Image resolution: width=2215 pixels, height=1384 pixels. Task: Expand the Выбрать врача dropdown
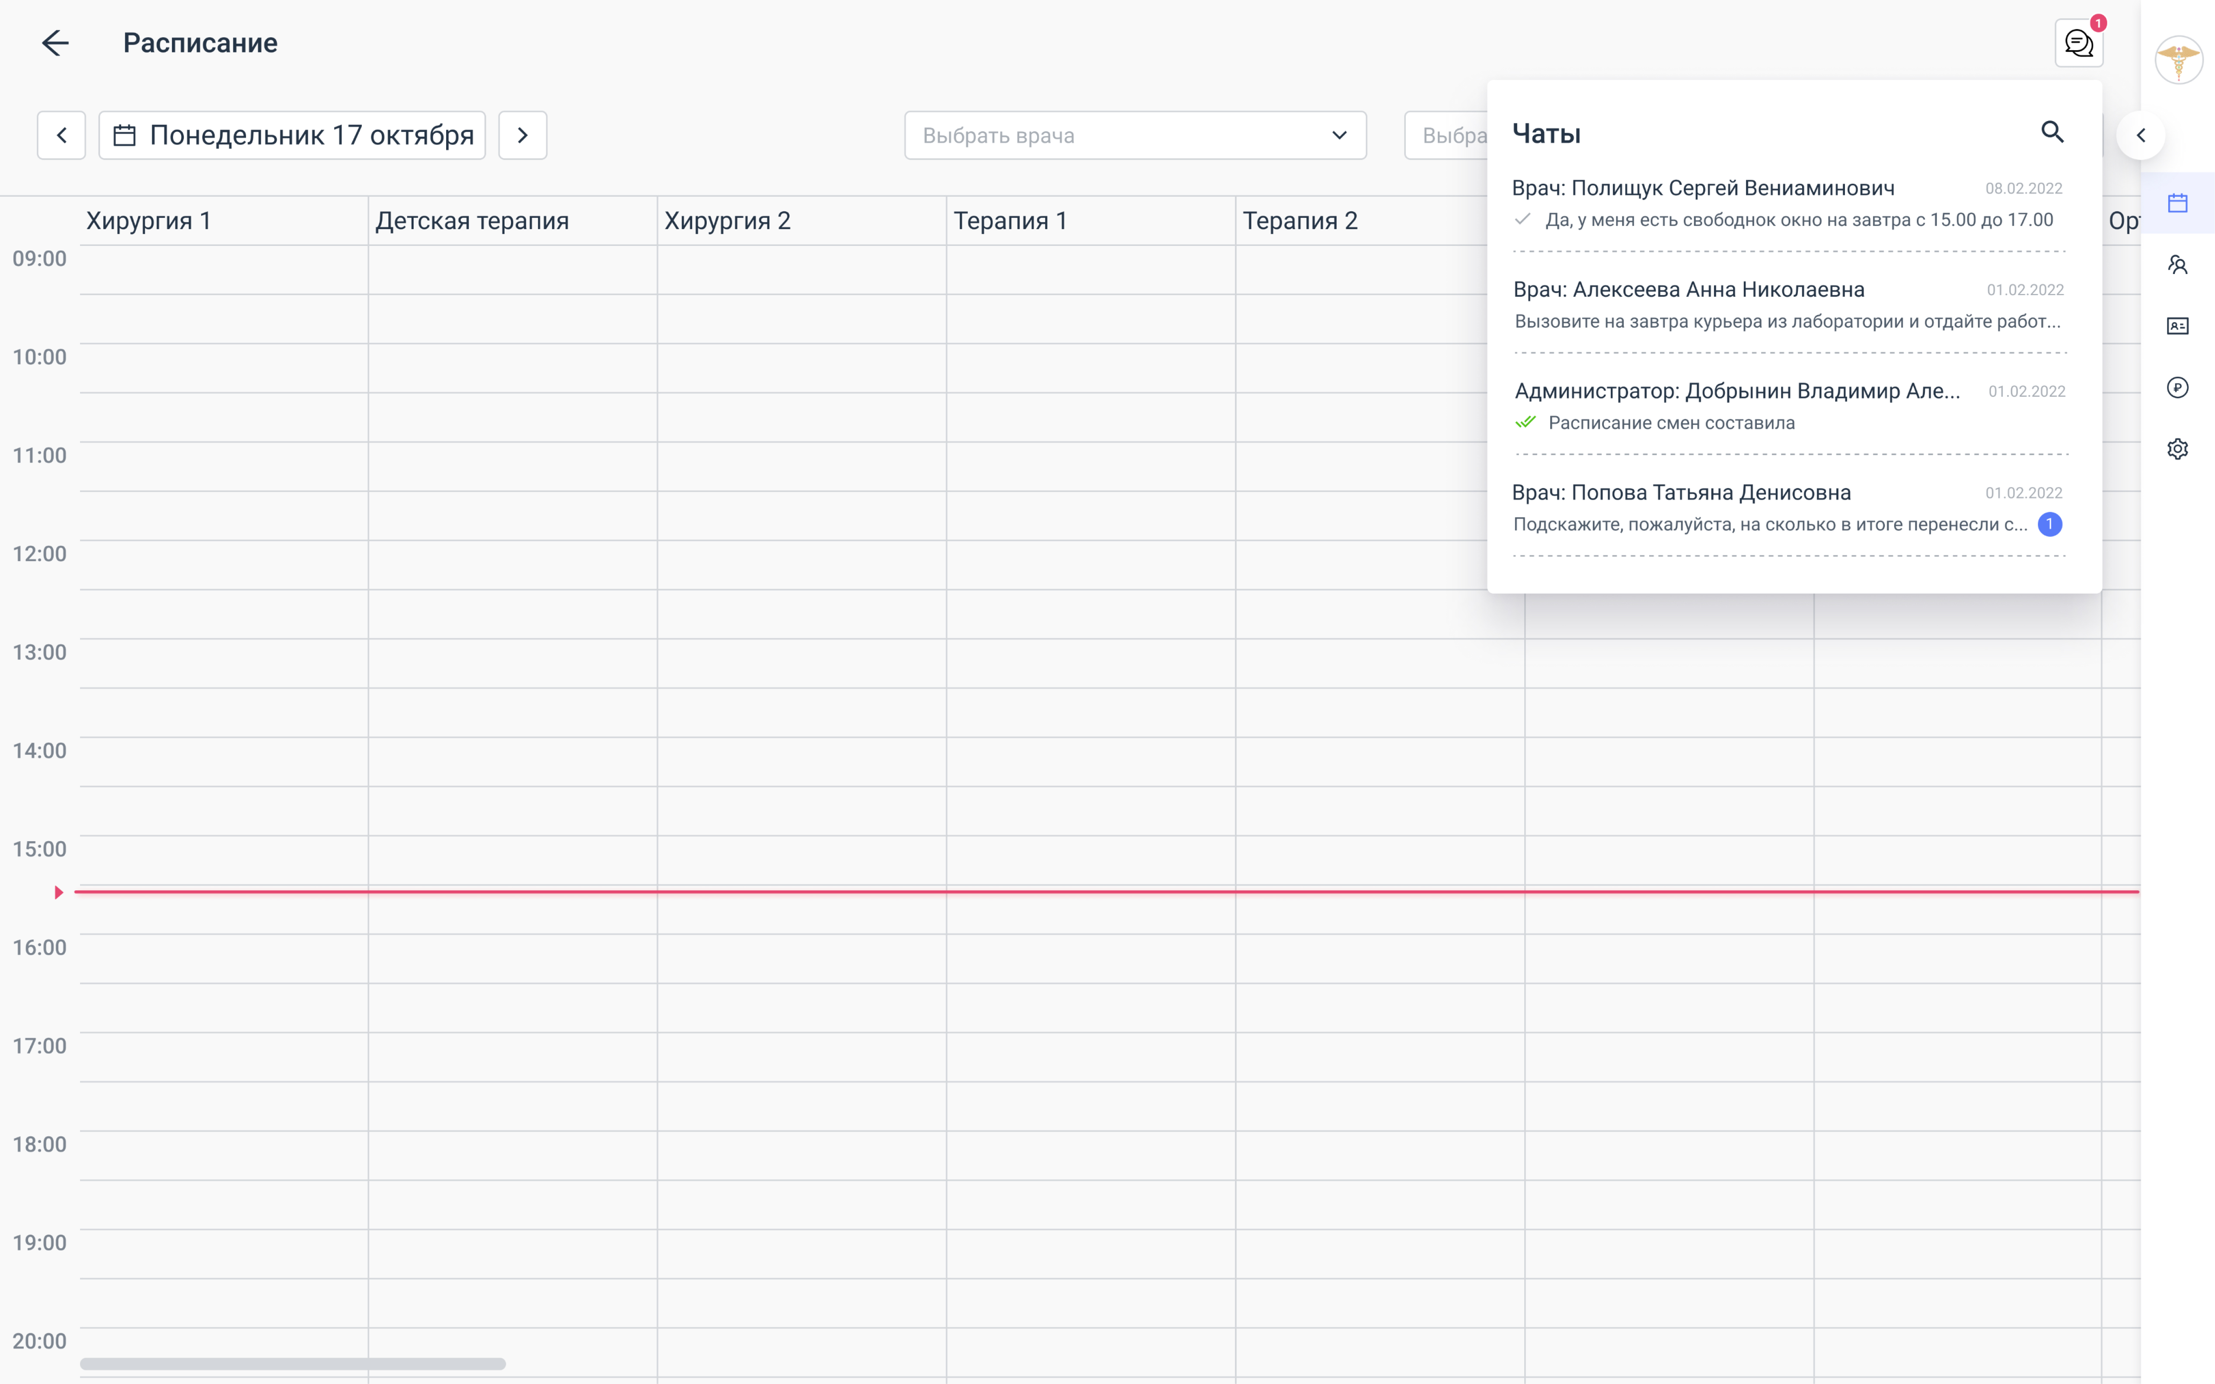[1135, 135]
